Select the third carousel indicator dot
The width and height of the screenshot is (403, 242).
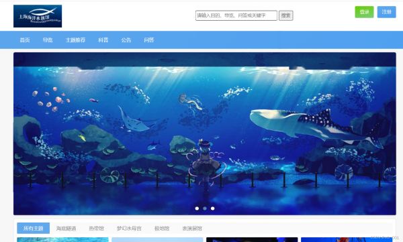pos(212,208)
